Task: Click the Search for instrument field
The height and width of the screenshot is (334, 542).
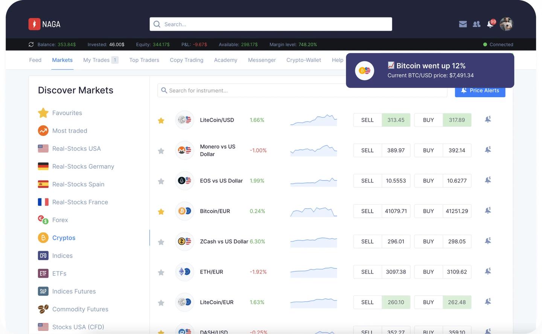Action: 301,90
